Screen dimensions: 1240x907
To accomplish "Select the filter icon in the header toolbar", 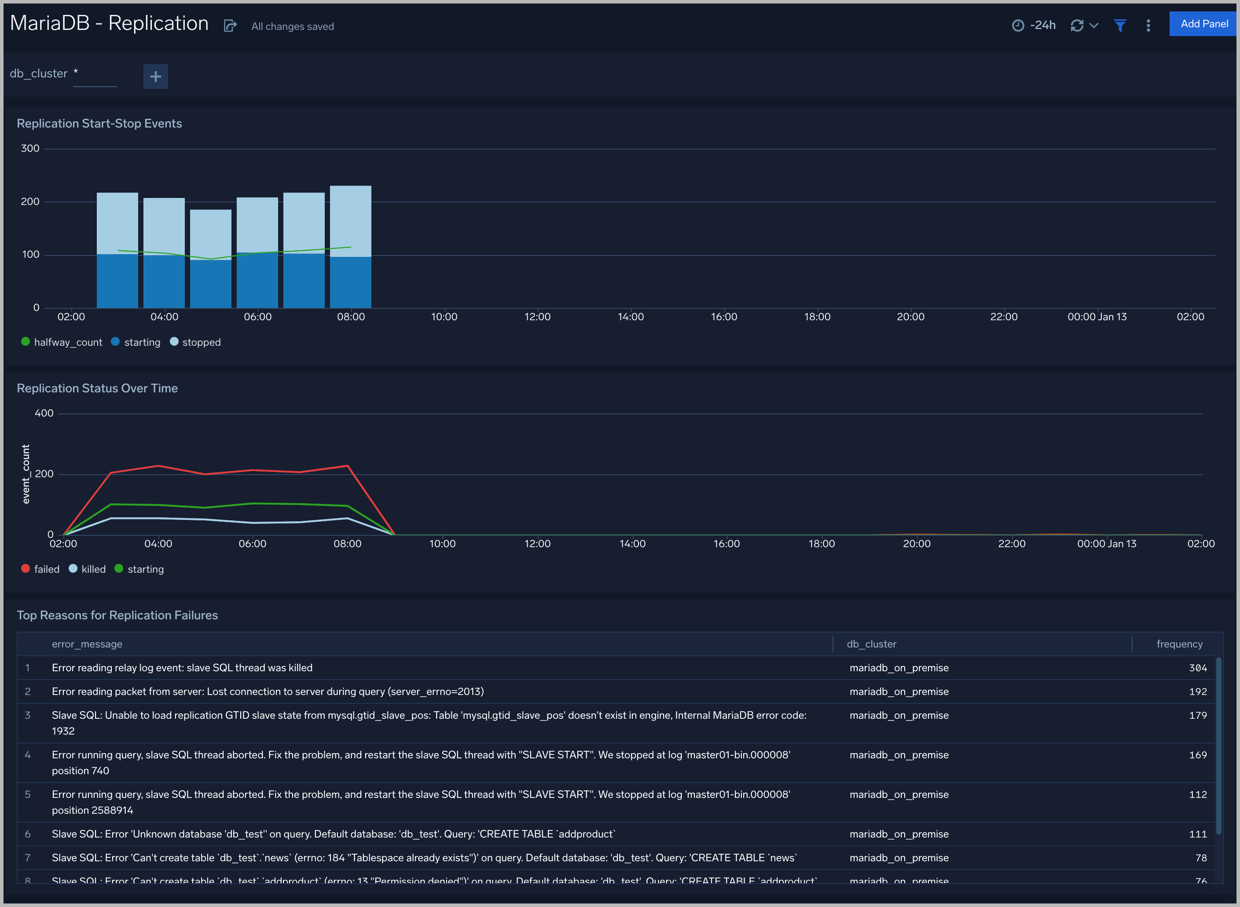I will point(1120,25).
